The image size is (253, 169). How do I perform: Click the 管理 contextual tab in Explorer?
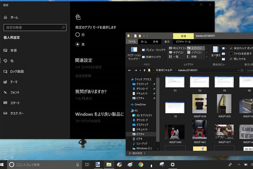pos(183,36)
